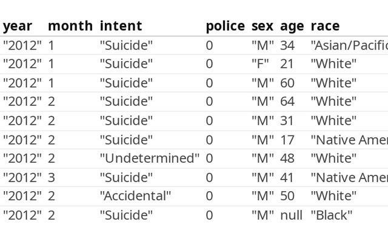
Task: Select the "sex" column header
Action: (x=263, y=26)
